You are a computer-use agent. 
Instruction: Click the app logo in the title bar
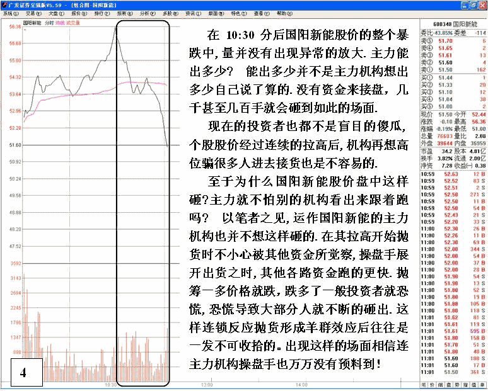click(x=4, y=4)
